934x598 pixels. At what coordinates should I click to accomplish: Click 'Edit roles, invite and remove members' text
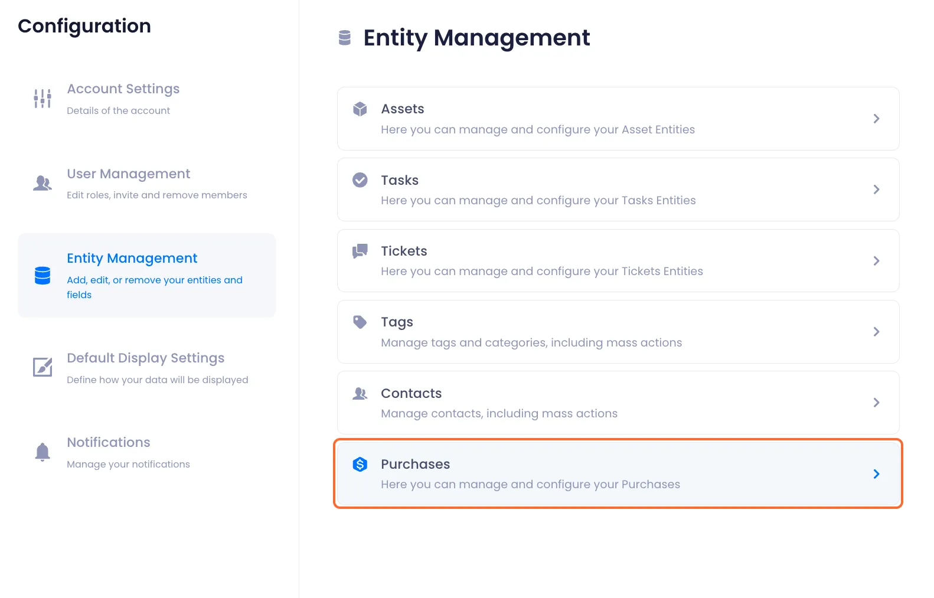(x=157, y=195)
